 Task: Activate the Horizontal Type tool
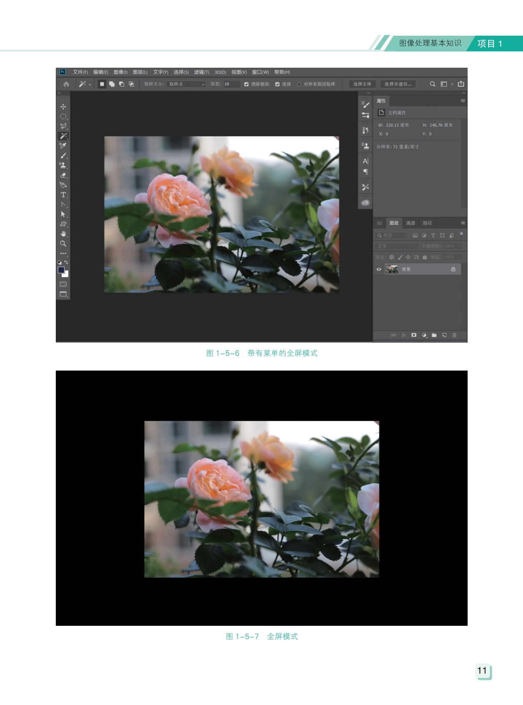click(63, 195)
